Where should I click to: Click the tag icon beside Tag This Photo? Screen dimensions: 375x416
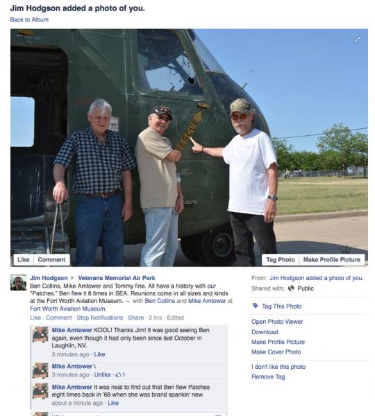[255, 306]
